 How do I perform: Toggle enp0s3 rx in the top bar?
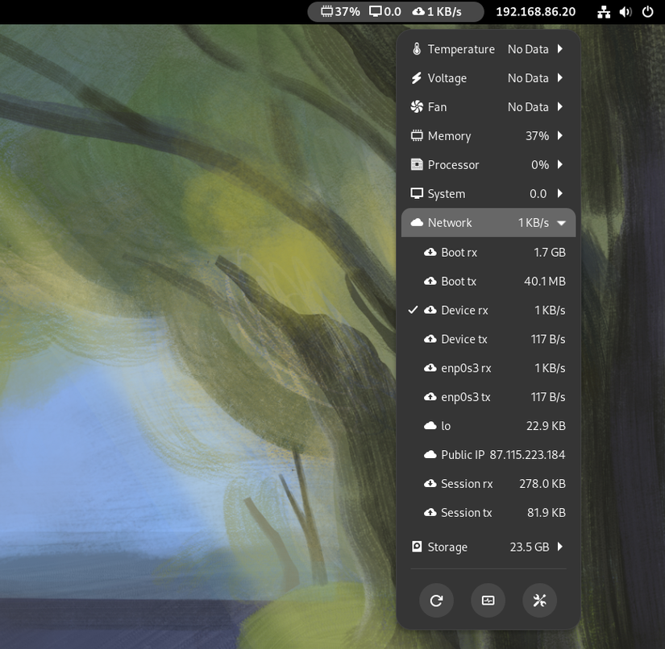[488, 368]
